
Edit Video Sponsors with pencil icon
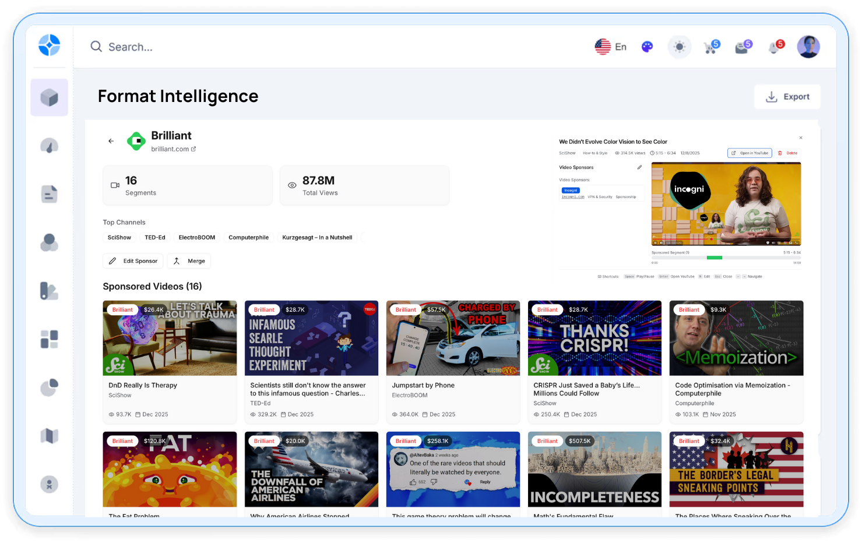pos(639,167)
